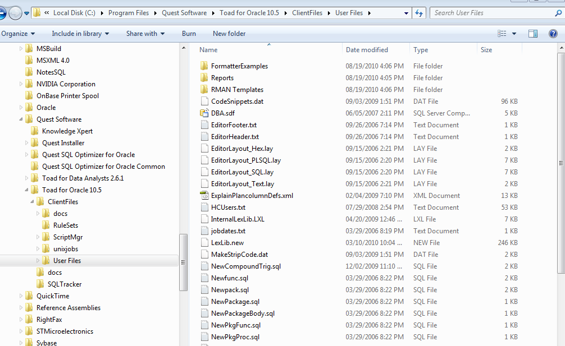Open the Organize menu

point(17,34)
